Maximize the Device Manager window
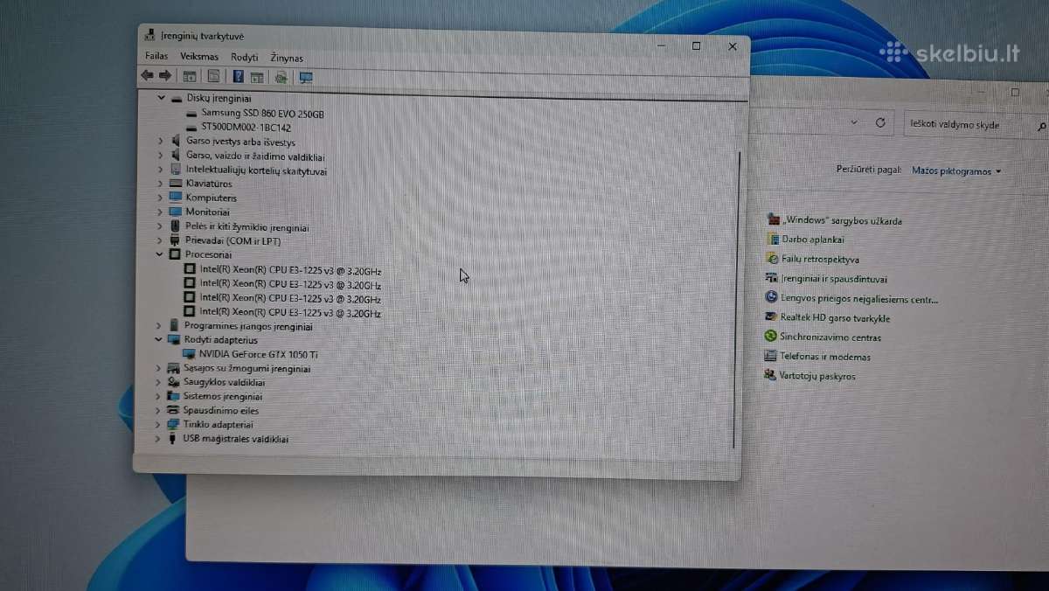1049x591 pixels. click(x=696, y=46)
